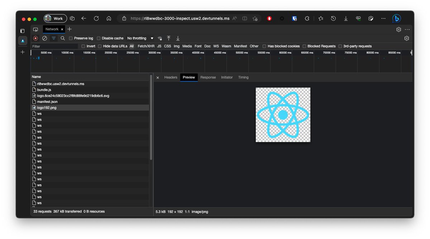Select the All request type filter
The height and width of the screenshot is (239, 430).
coord(132,46)
